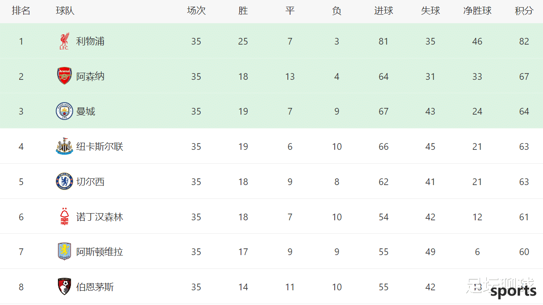Image resolution: width=543 pixels, height=305 pixels.
Task: Click the Manchester City club crest
Action: pos(64,111)
